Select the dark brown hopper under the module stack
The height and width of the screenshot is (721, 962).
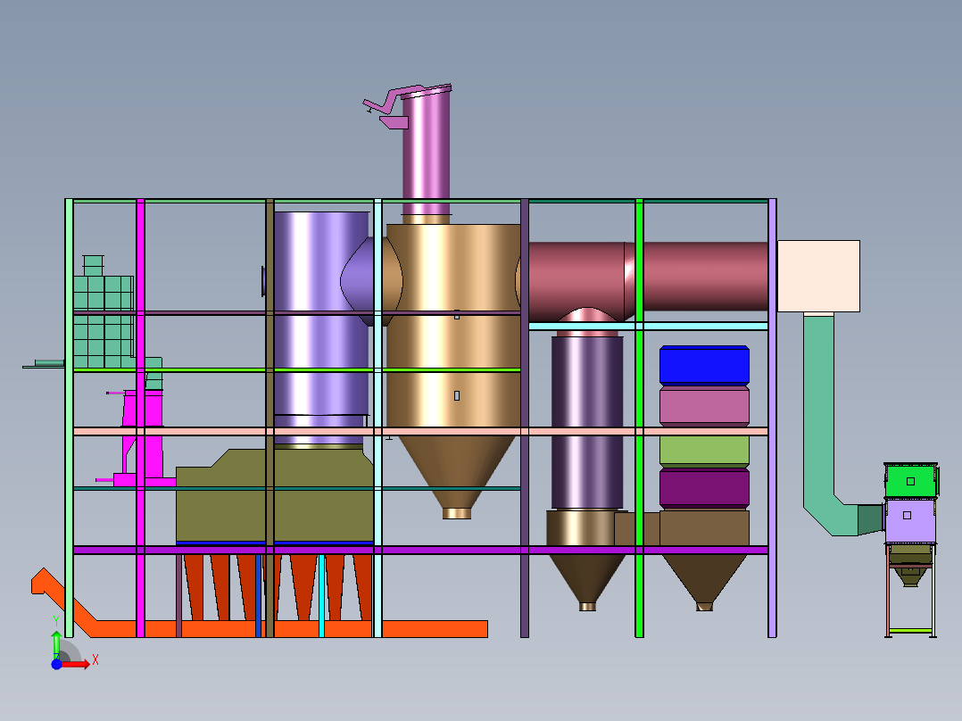[x=704, y=580]
